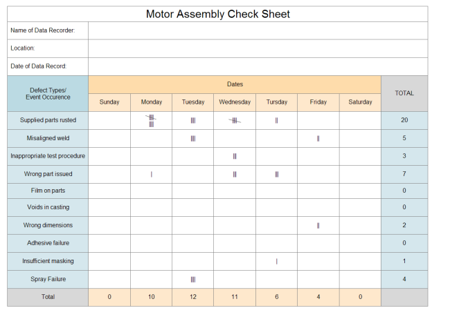
Task: Click the Location entry field
Action: pos(258,48)
